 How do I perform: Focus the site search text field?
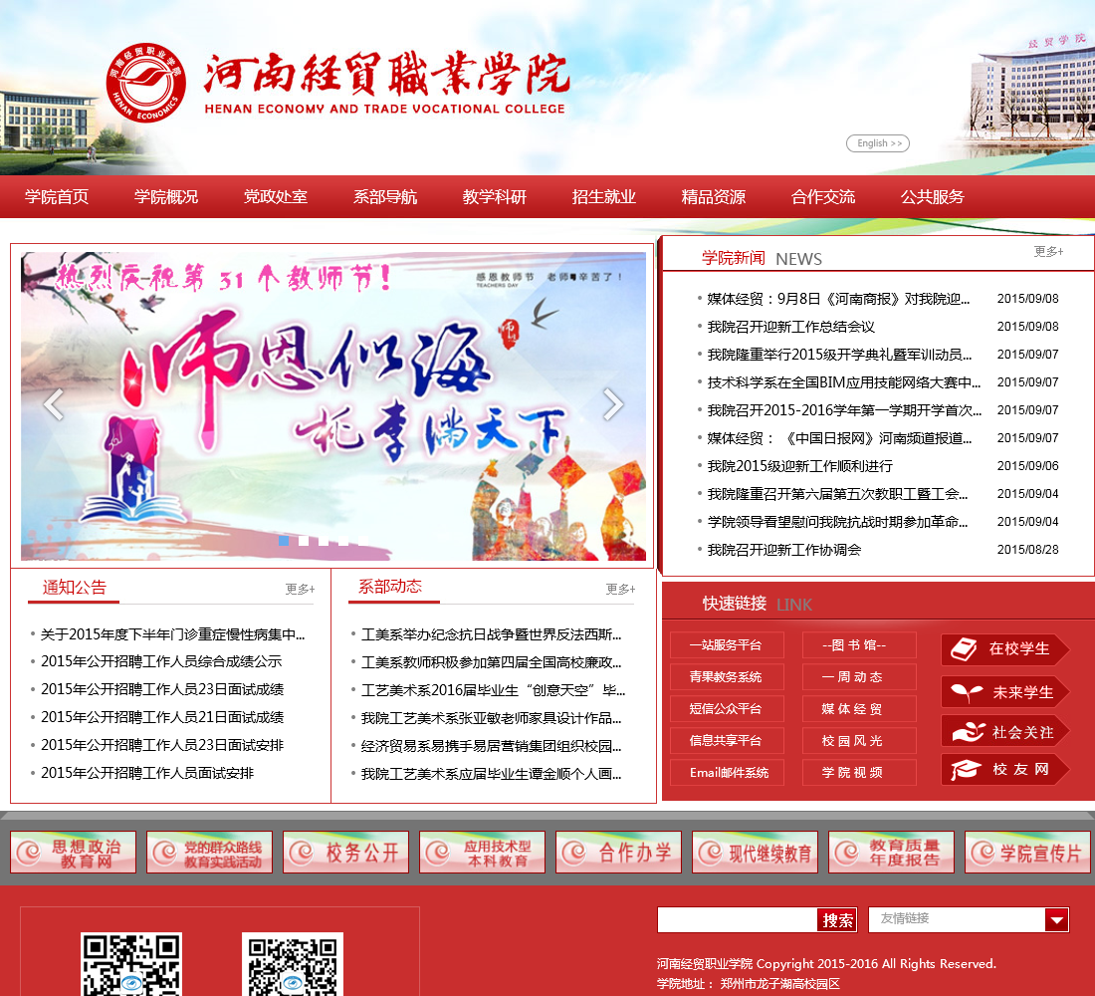(x=738, y=920)
